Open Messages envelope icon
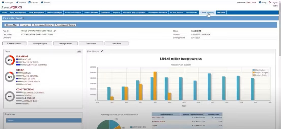The height and width of the screenshot is (129, 281). [3, 2]
